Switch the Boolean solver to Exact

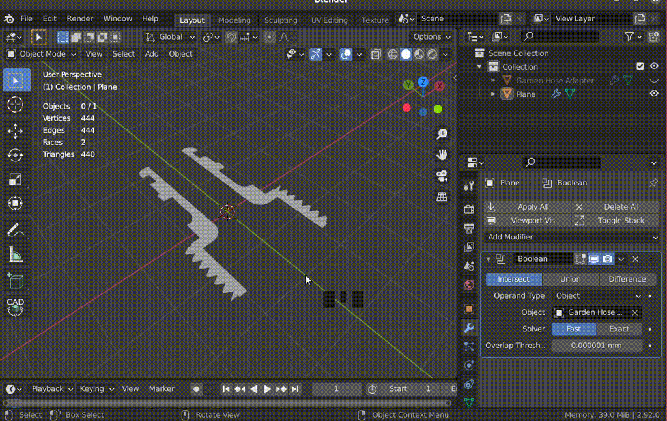pyautogui.click(x=618, y=329)
